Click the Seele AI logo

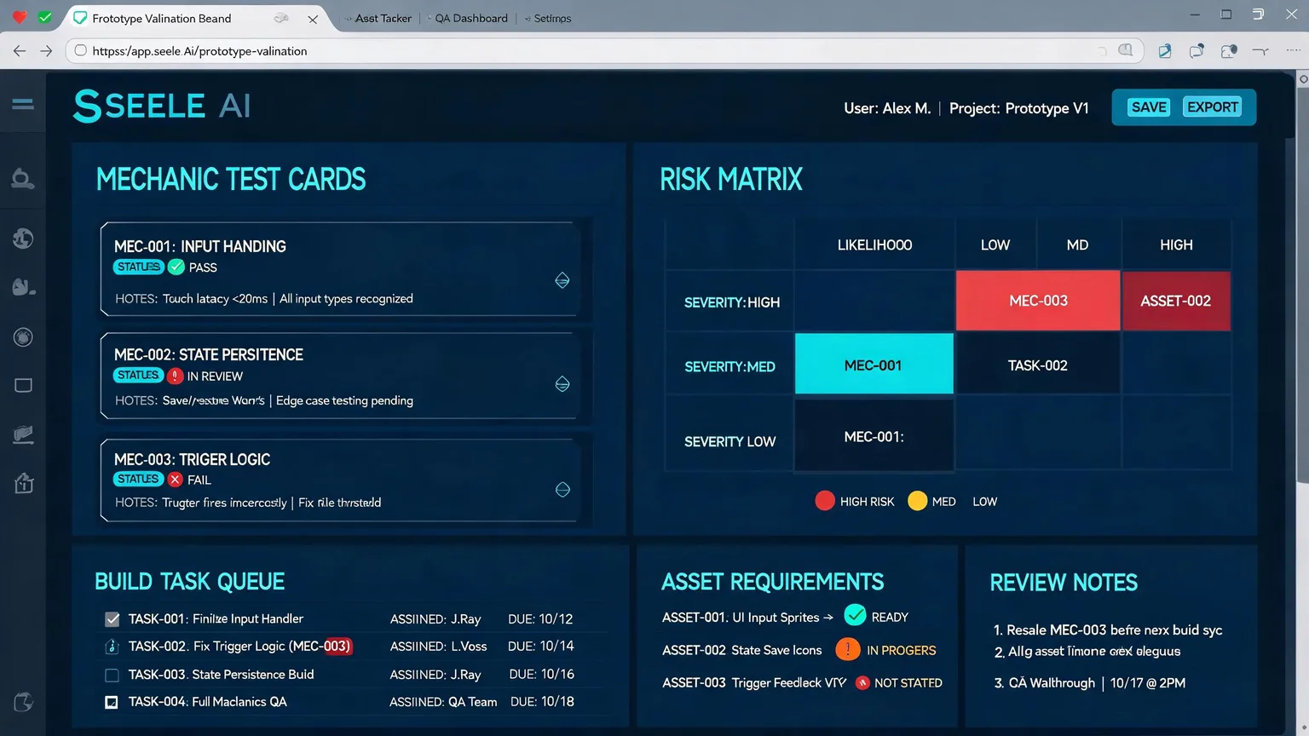(162, 106)
